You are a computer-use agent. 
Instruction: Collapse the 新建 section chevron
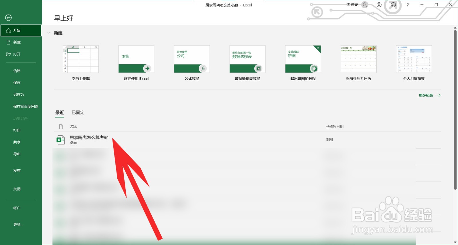click(49, 33)
